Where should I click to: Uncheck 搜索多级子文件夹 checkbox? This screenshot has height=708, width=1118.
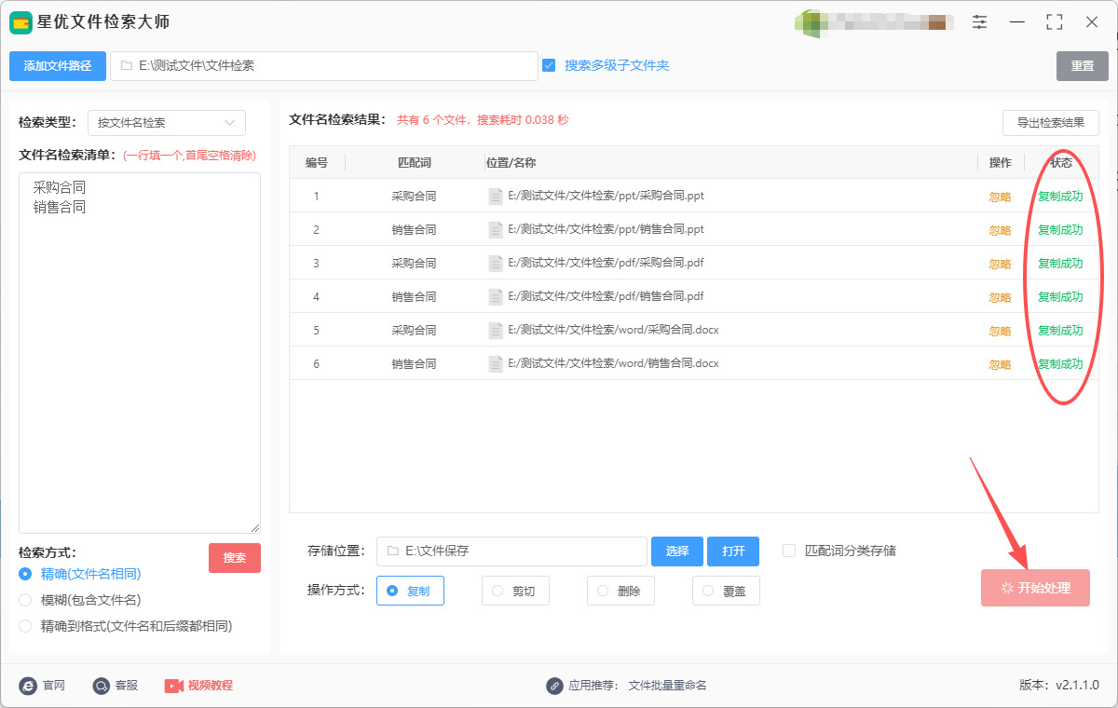(549, 65)
